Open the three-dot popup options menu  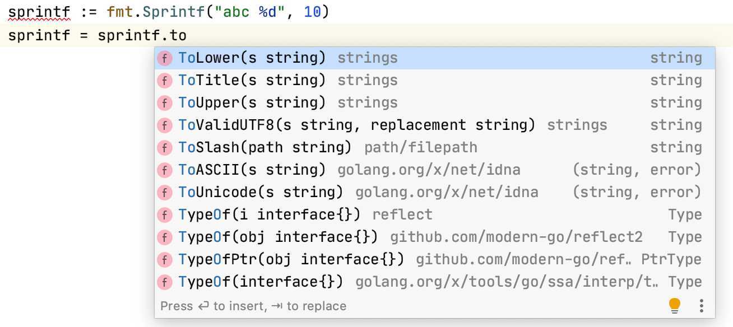(701, 306)
